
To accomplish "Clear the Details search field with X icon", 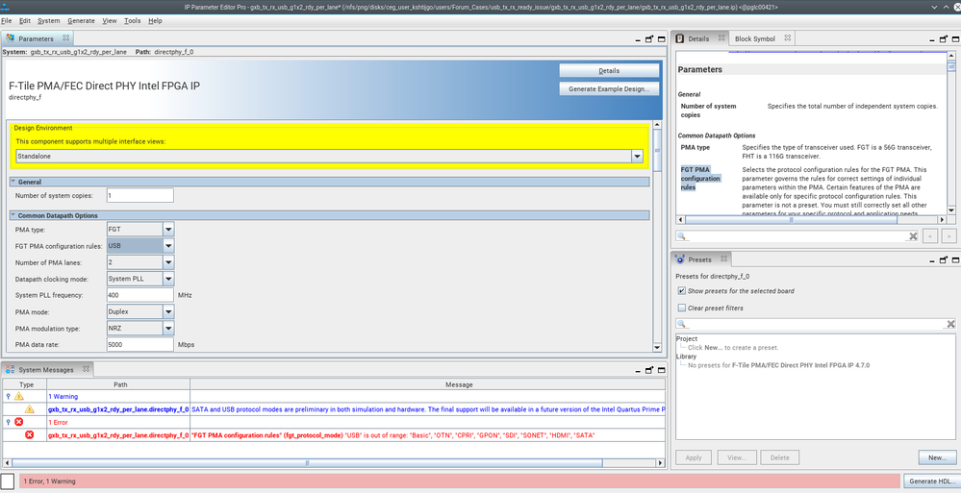I will coord(914,235).
